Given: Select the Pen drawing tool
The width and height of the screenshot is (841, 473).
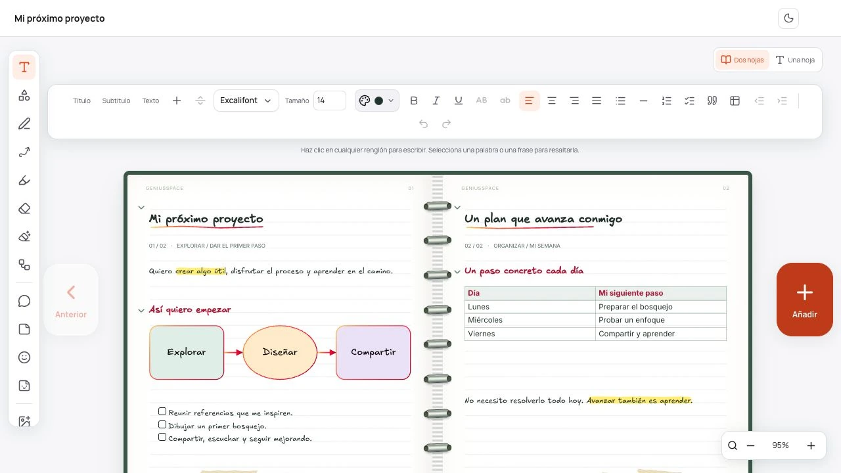Looking at the screenshot, I should pos(24,124).
